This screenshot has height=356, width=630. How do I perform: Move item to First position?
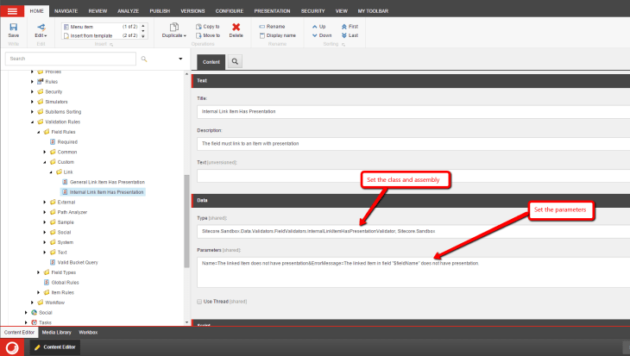coord(350,27)
